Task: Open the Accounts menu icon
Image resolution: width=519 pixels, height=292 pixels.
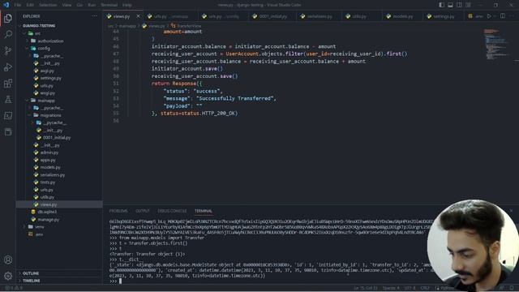Action: click(x=8, y=260)
